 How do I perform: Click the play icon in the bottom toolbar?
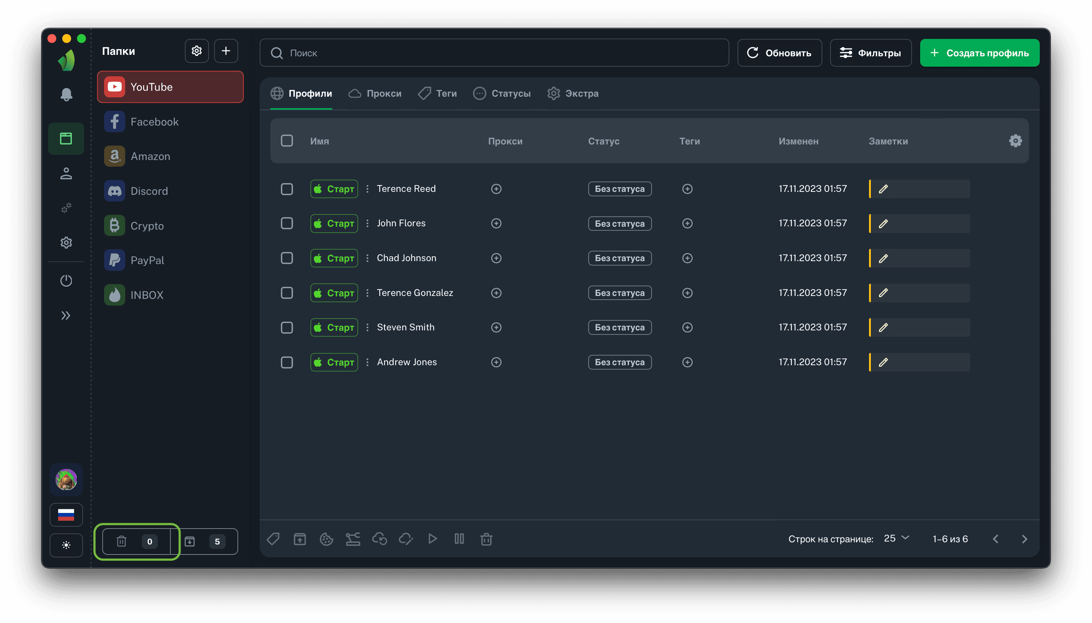coord(433,539)
